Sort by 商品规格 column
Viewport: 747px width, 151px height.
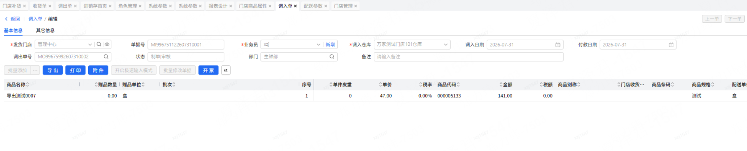(713, 84)
